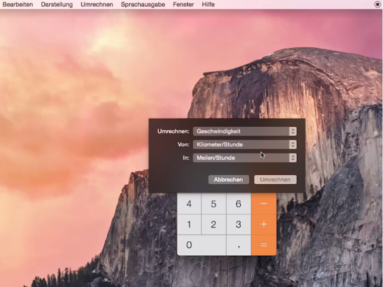Click calculator key 1
383x287 pixels.
189,224
